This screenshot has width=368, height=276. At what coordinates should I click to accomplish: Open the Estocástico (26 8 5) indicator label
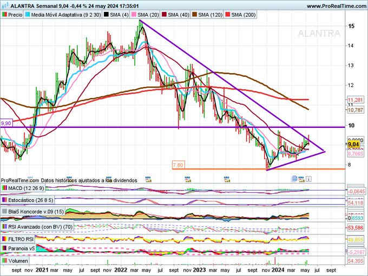coord(31,200)
